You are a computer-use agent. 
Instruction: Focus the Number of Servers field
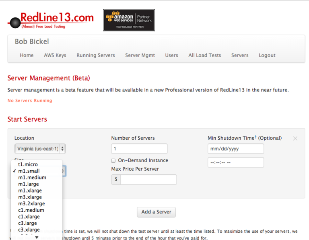[139, 149]
